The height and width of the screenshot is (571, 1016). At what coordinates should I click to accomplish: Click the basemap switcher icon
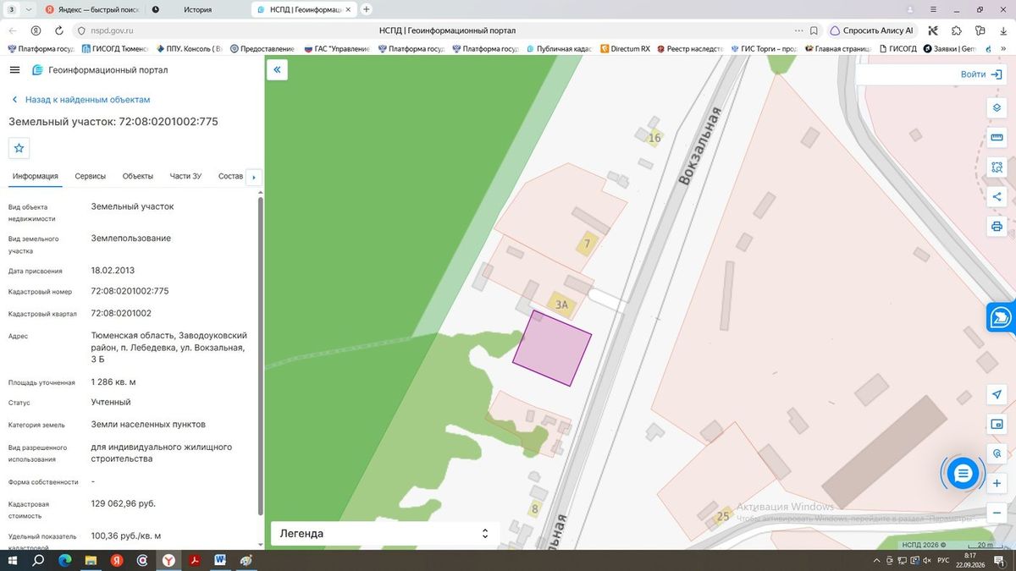pos(997,425)
